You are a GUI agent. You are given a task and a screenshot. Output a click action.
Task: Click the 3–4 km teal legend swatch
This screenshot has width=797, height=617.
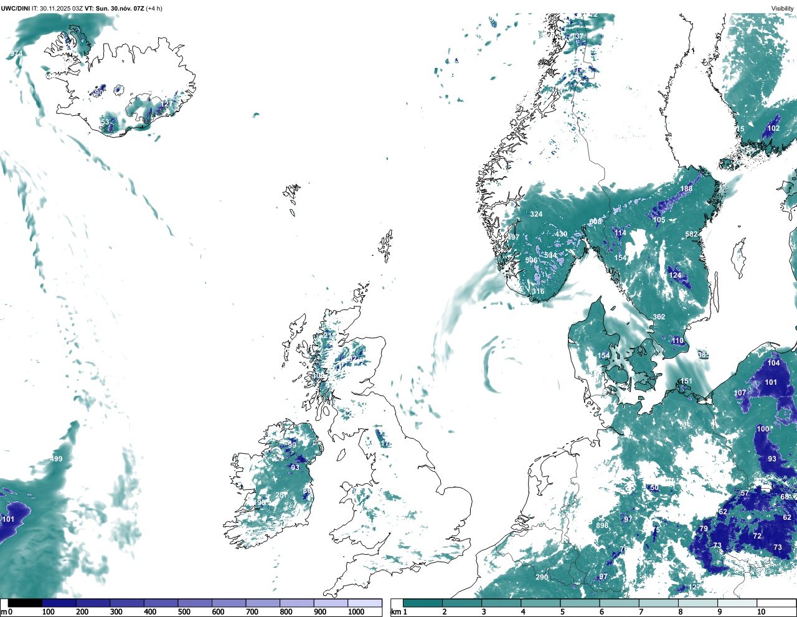point(501,603)
